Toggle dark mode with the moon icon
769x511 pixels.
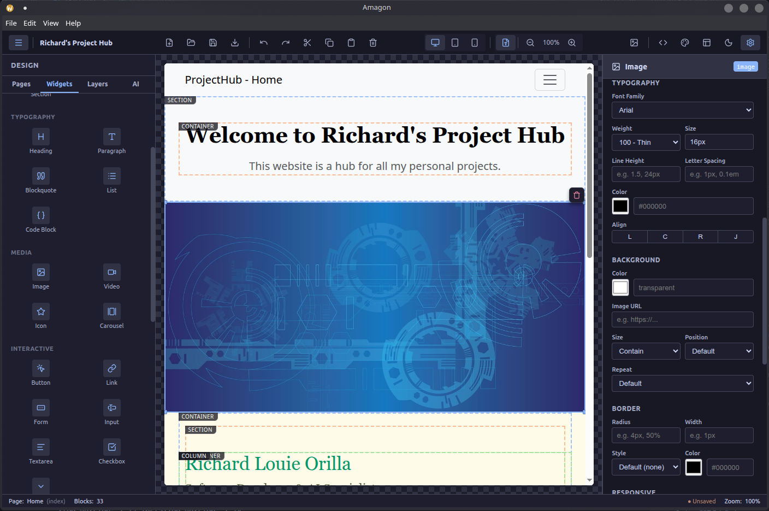pyautogui.click(x=728, y=42)
